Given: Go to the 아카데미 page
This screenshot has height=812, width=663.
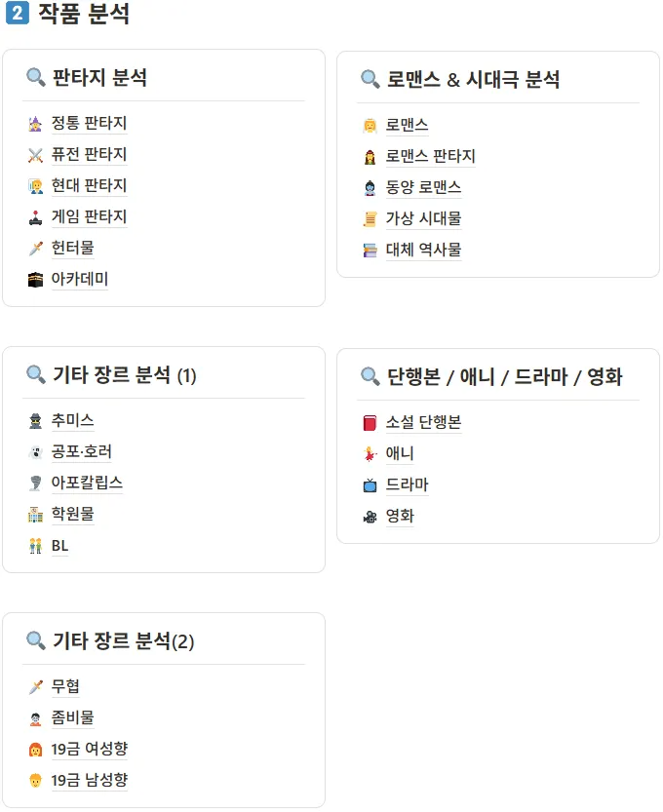Looking at the screenshot, I should coord(80,280).
